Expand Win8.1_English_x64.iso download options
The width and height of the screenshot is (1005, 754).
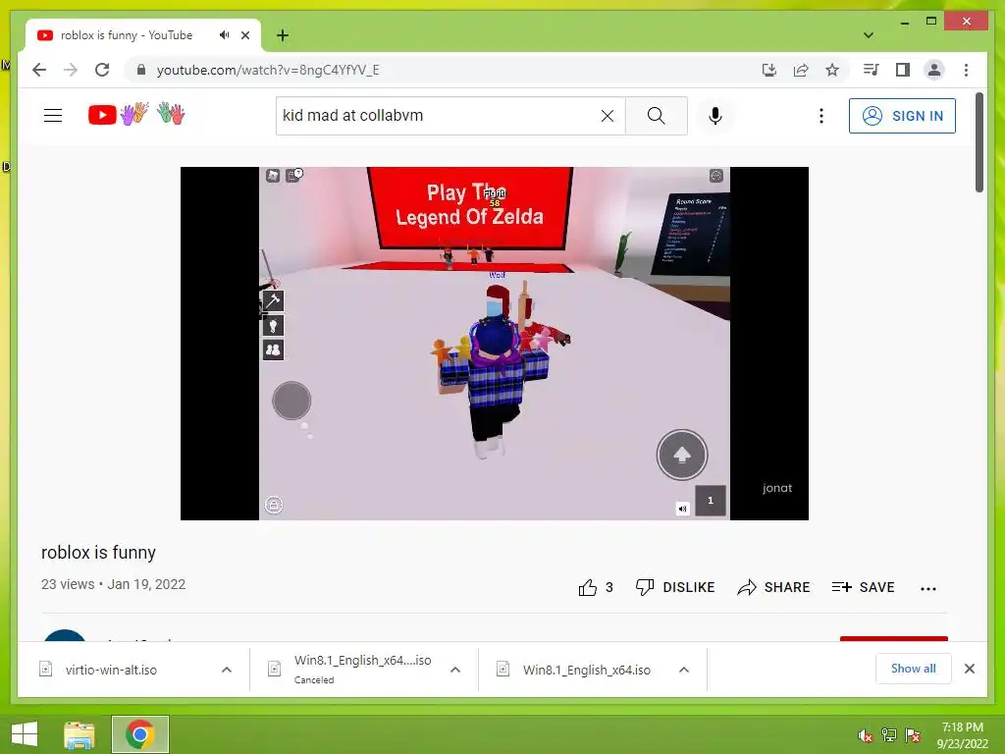[x=684, y=670]
